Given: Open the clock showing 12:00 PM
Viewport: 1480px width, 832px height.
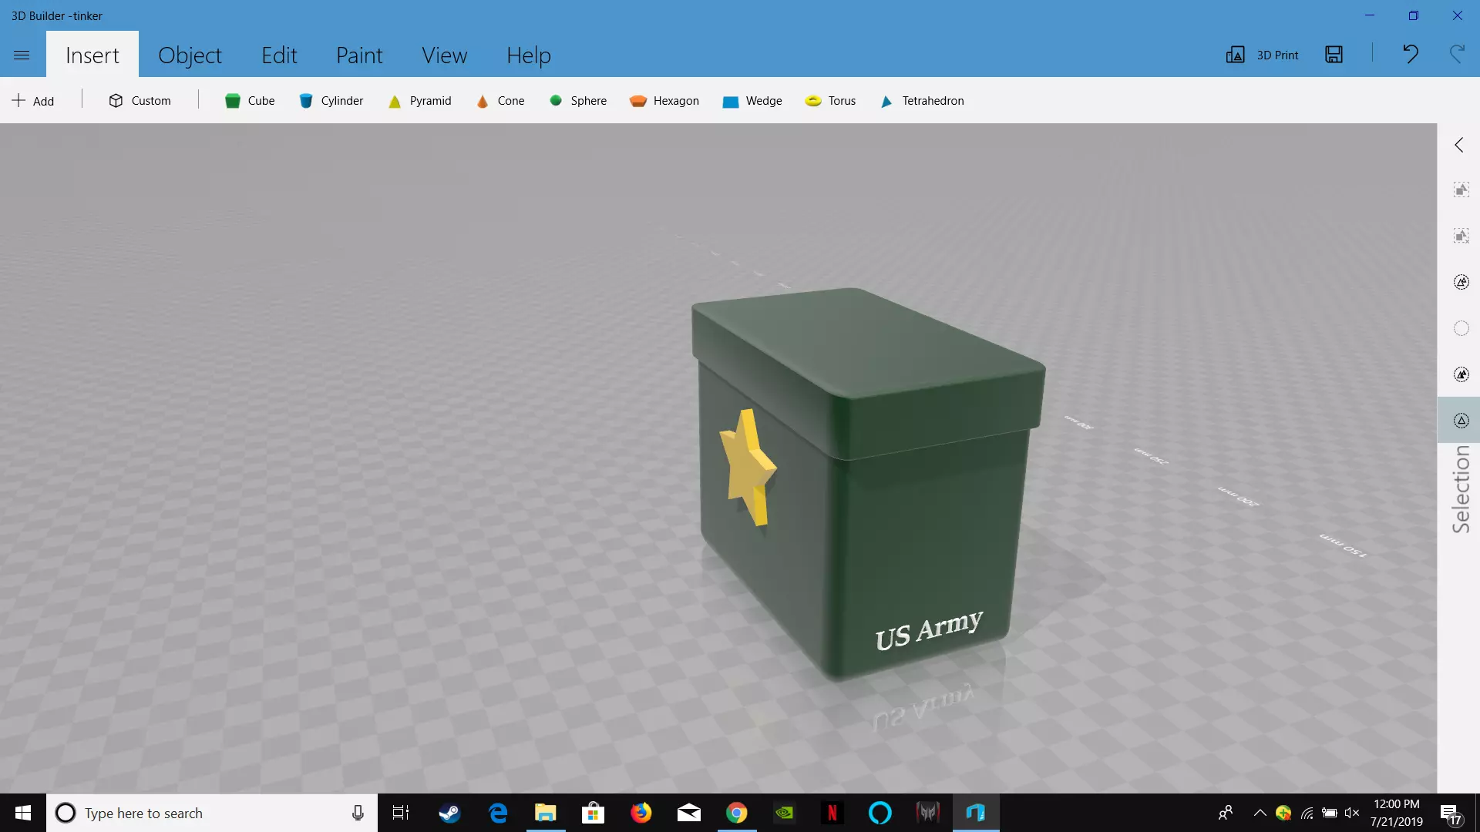Looking at the screenshot, I should pos(1397,813).
